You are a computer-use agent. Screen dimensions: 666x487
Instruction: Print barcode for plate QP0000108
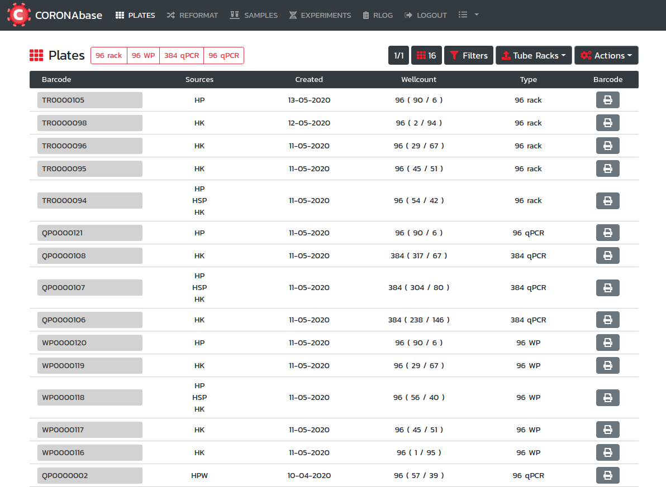tap(607, 256)
